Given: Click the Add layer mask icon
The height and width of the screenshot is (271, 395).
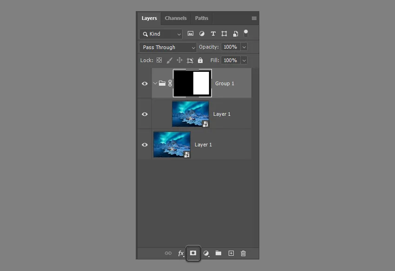Looking at the screenshot, I should tap(193, 253).
